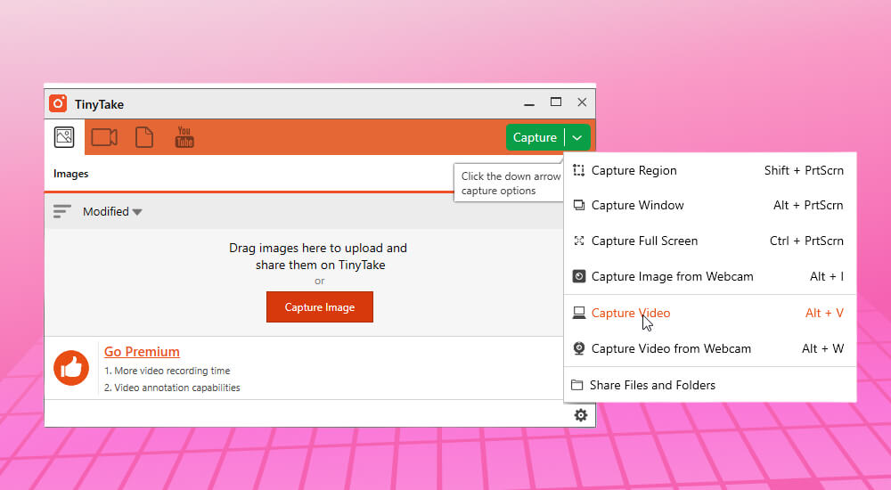The image size is (891, 490).
Task: Click the Capture Video laptop icon
Action: click(x=578, y=313)
